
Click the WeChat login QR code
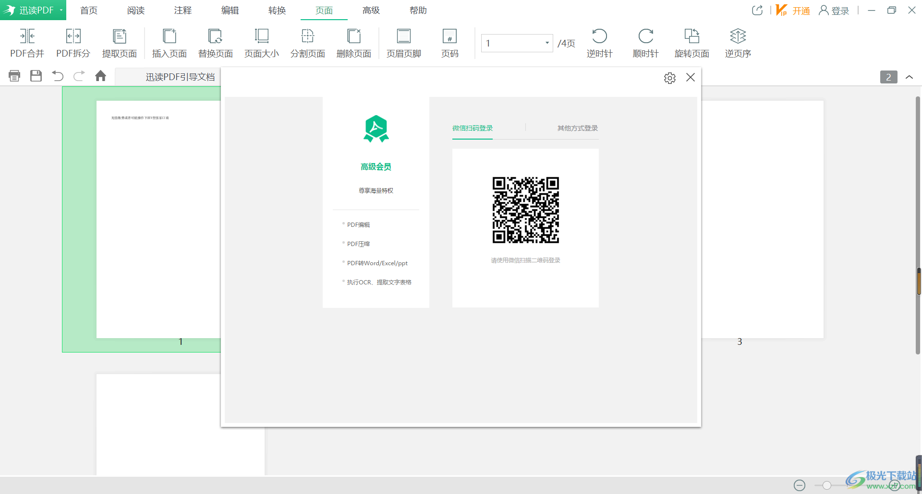point(526,210)
